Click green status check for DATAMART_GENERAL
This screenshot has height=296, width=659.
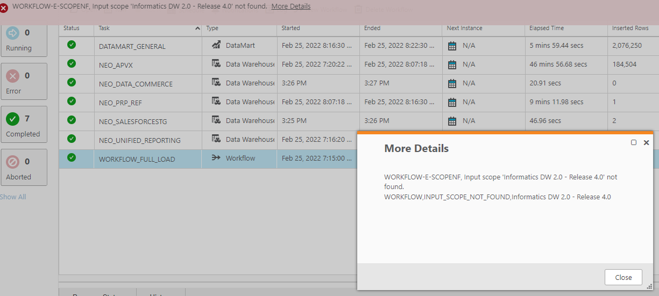(x=72, y=45)
